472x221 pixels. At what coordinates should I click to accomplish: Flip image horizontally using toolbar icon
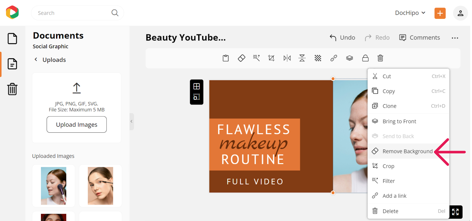287,58
